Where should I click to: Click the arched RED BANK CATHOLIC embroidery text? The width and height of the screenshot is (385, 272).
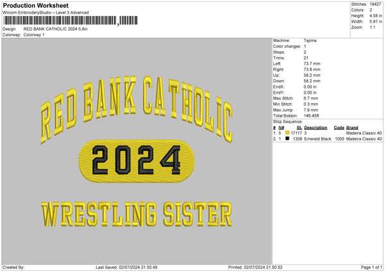(x=137, y=109)
